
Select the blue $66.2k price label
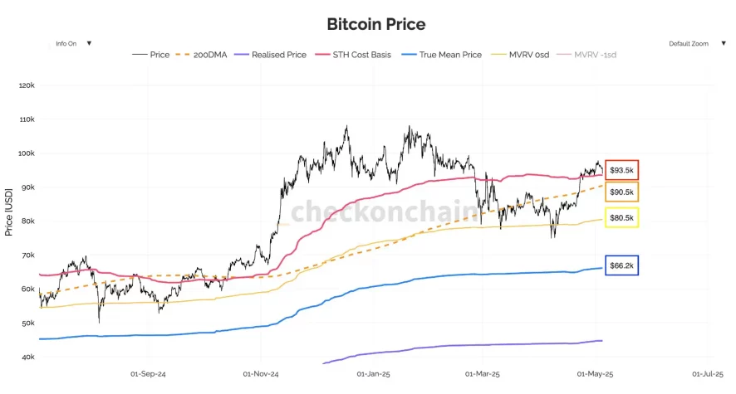point(621,265)
